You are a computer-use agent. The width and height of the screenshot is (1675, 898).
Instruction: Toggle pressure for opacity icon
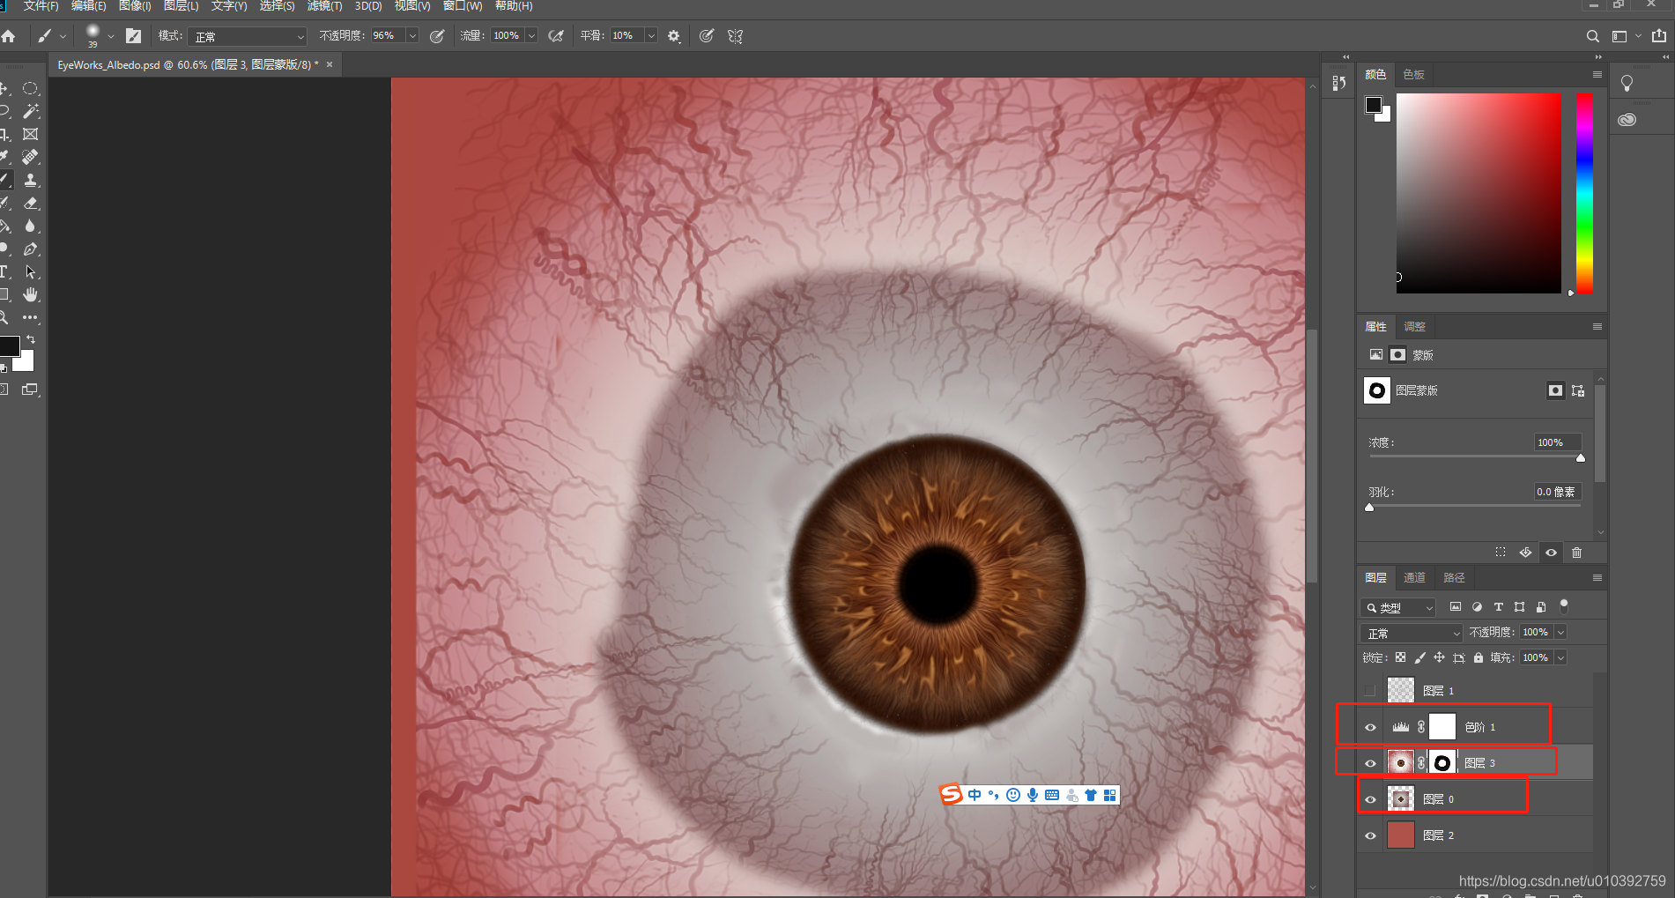(x=437, y=36)
